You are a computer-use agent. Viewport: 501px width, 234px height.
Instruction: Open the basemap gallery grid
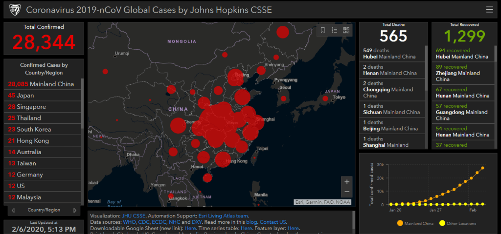pyautogui.click(x=346, y=30)
